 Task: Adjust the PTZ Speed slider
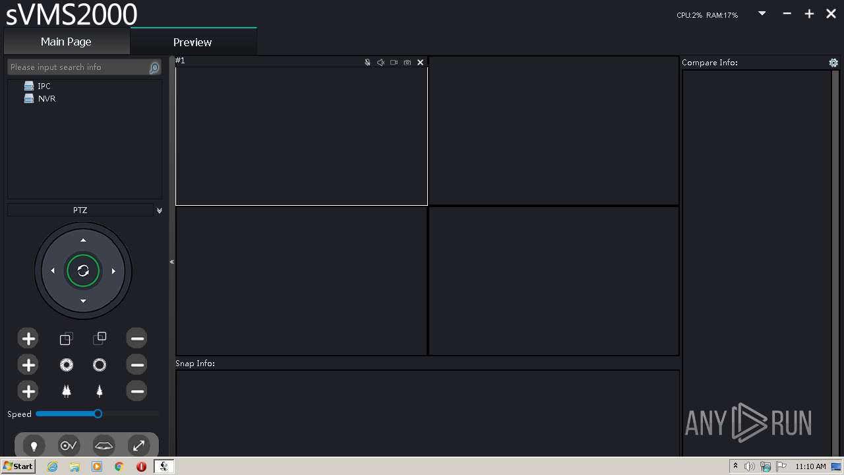98,414
